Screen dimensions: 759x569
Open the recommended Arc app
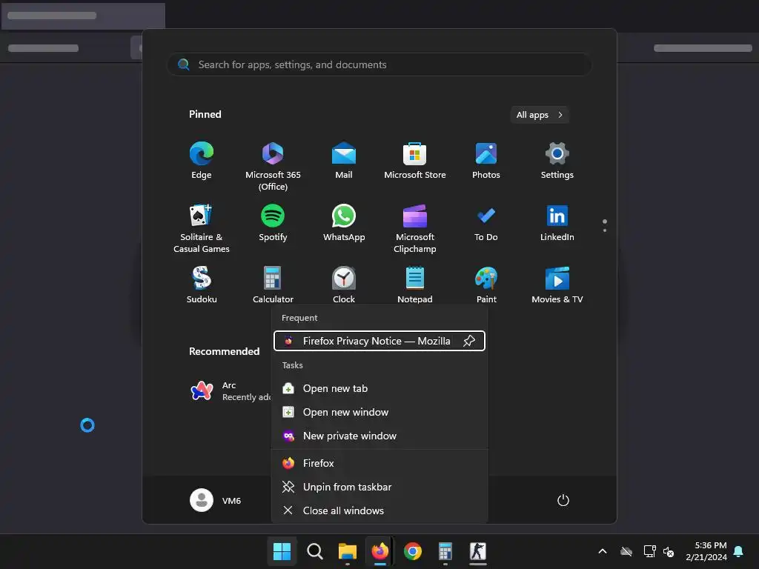pyautogui.click(x=230, y=391)
